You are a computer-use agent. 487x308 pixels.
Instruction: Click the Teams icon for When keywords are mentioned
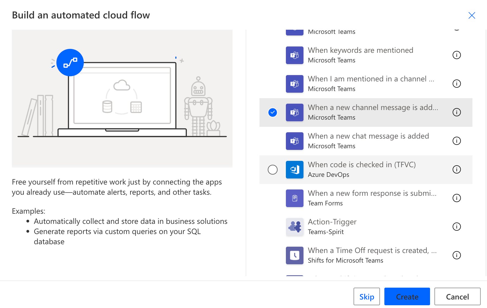coord(294,55)
